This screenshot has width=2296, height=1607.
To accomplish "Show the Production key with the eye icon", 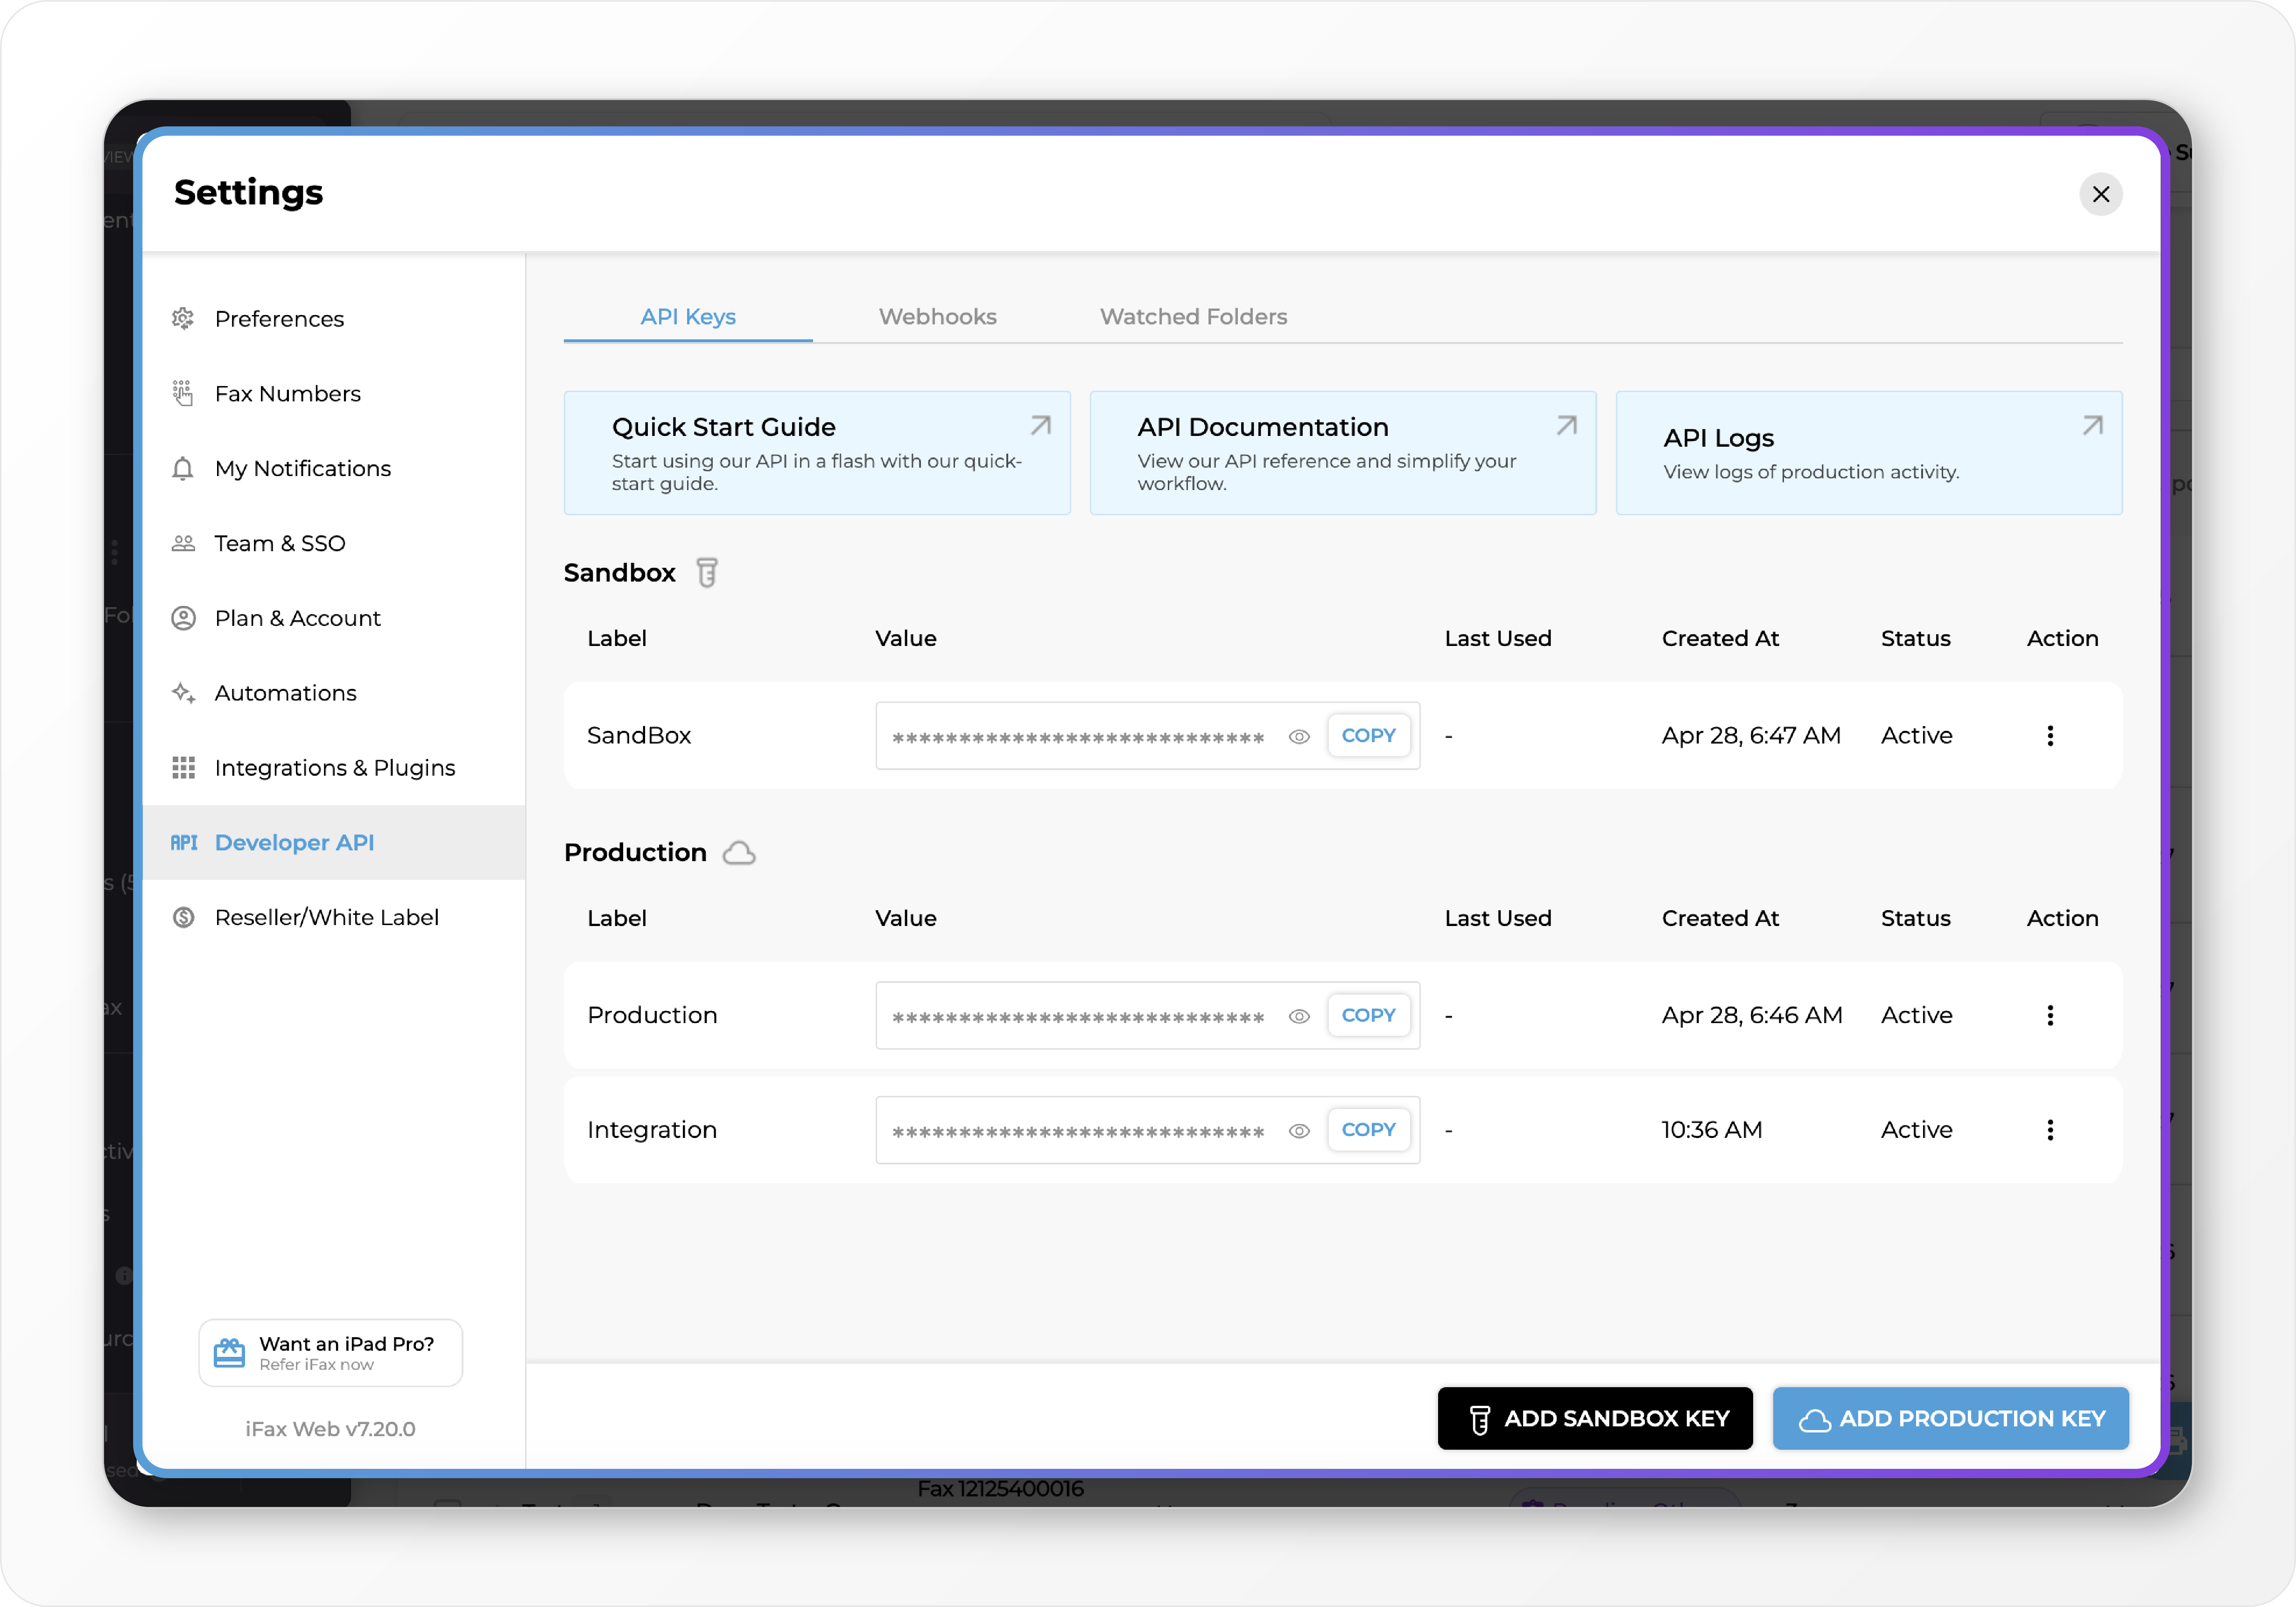I will tap(1298, 1016).
